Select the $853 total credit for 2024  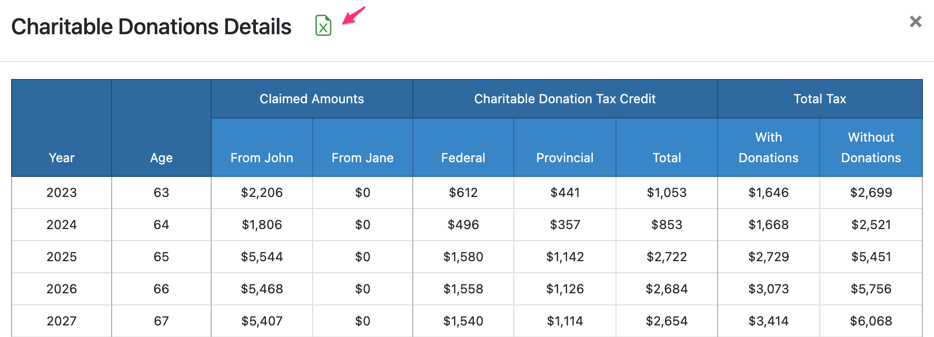[x=667, y=225]
